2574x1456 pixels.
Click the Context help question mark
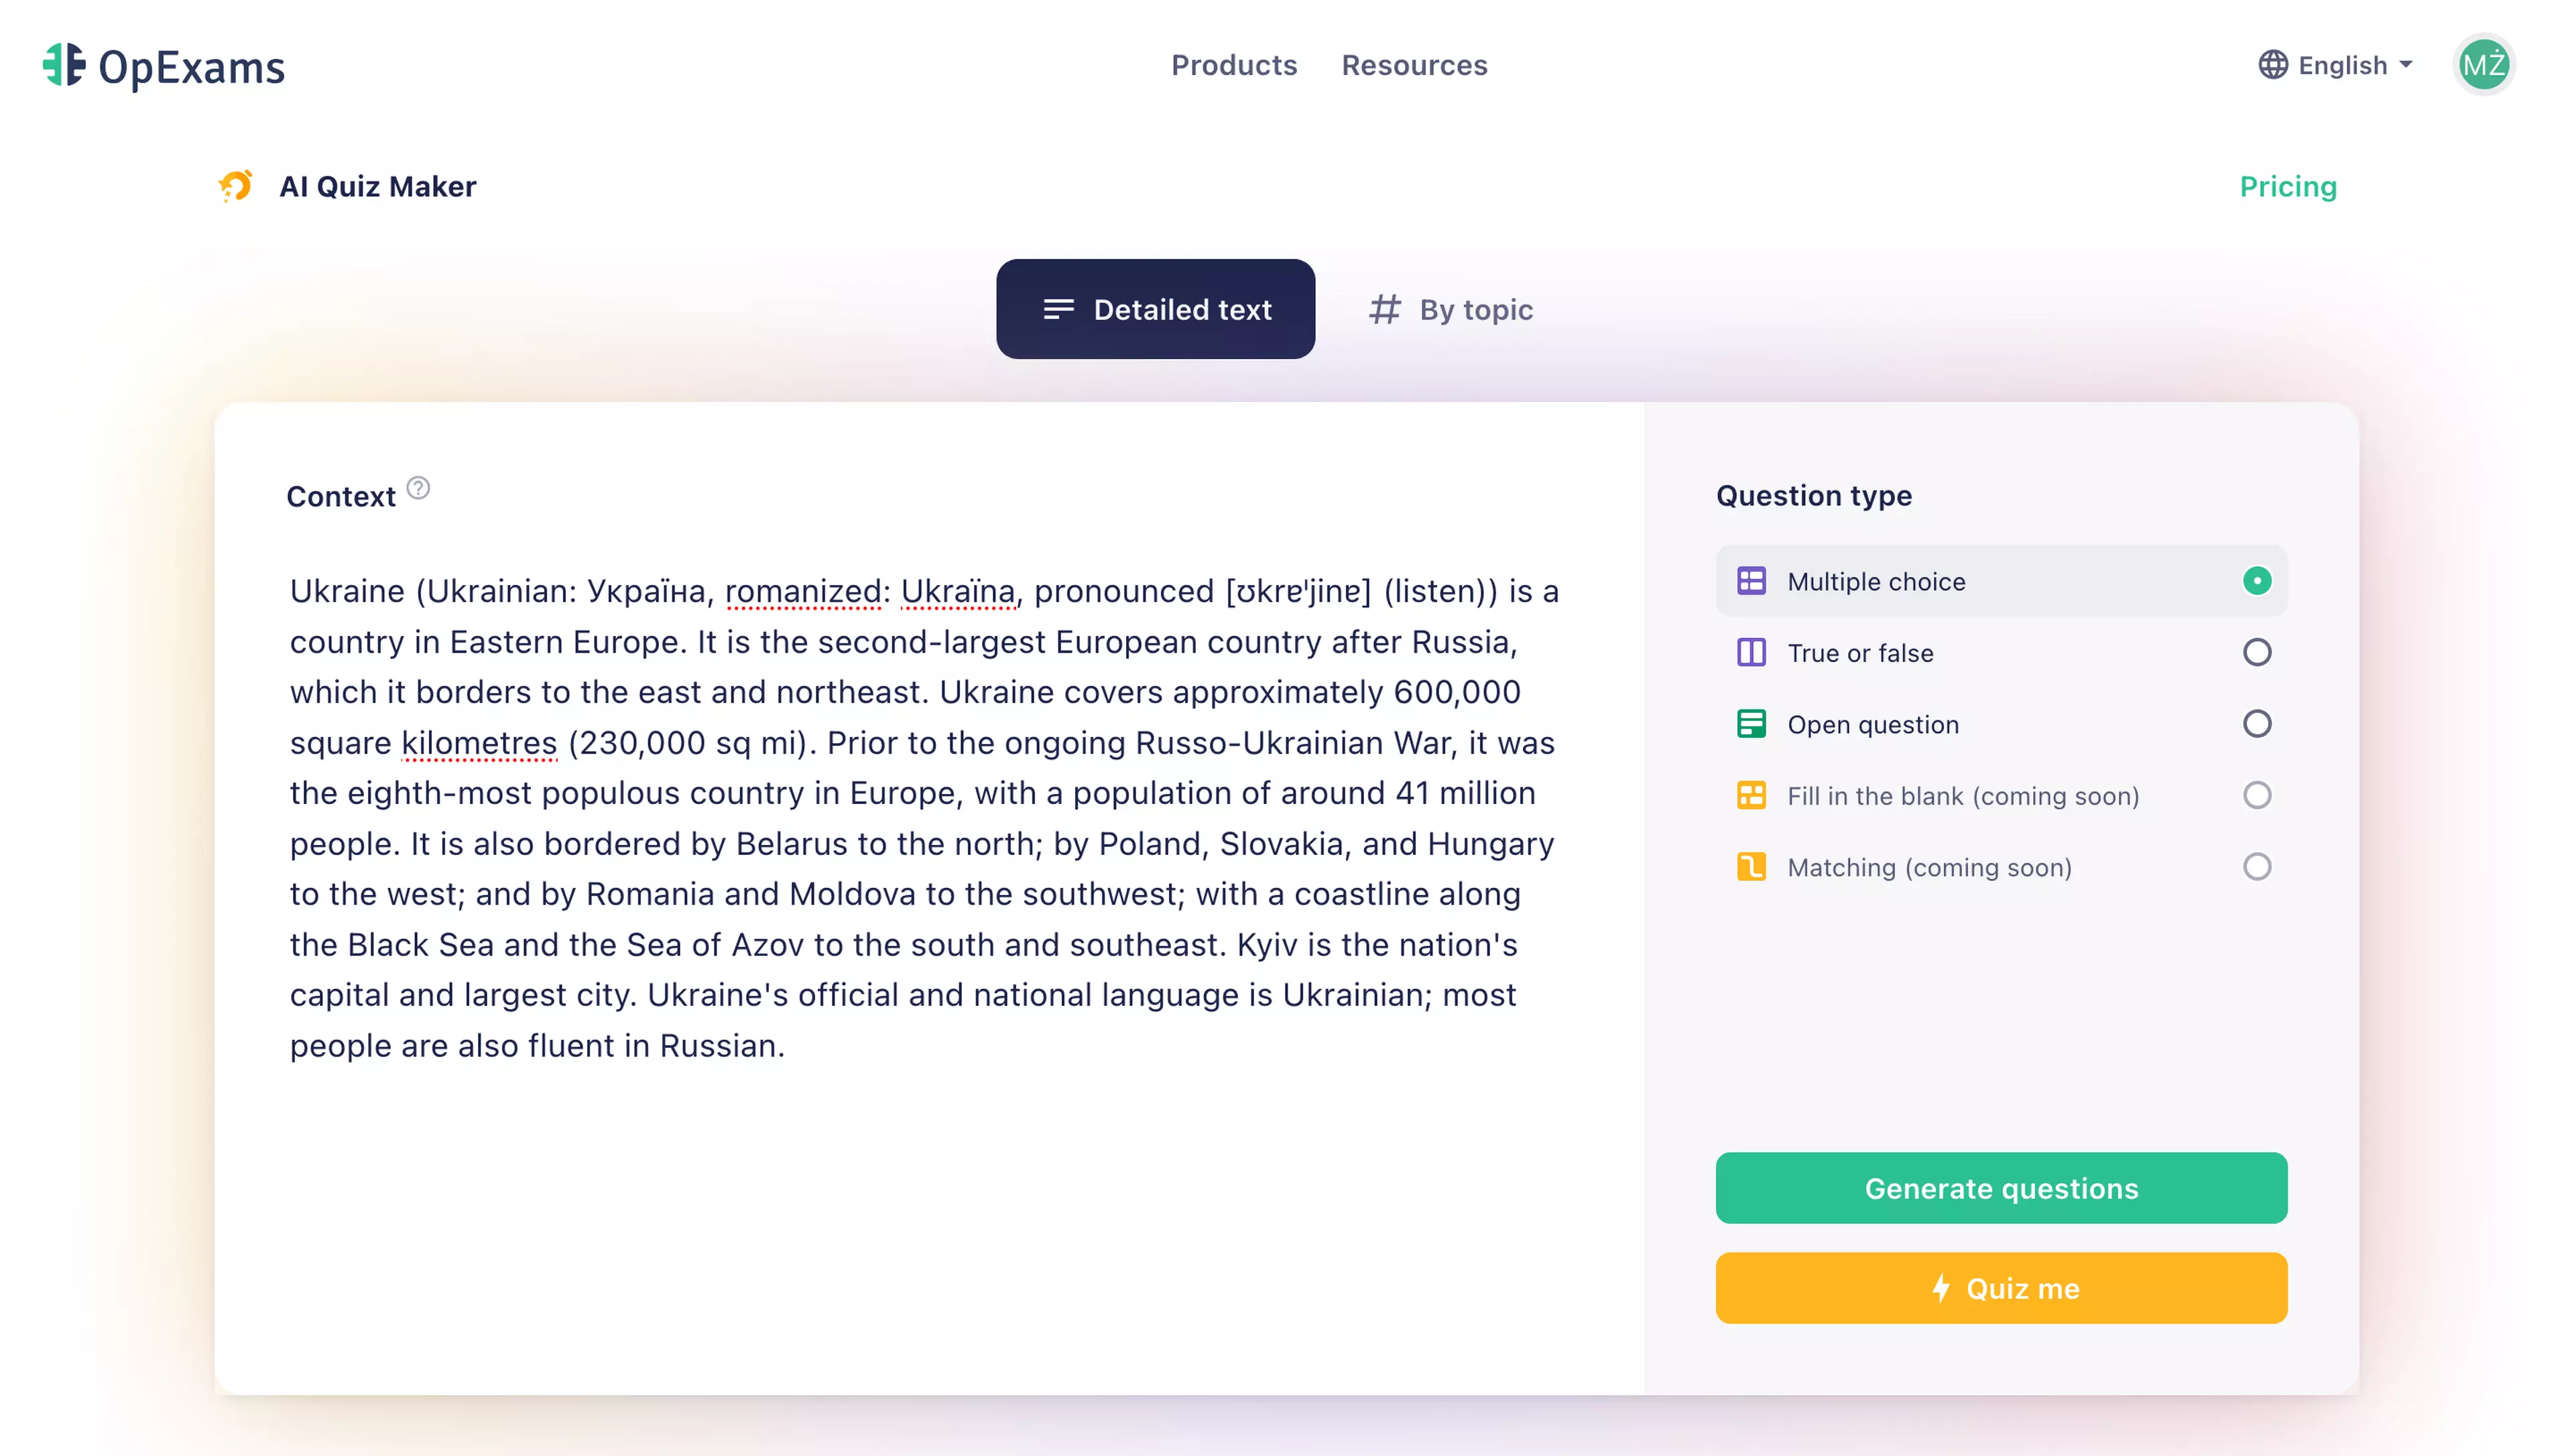click(418, 489)
